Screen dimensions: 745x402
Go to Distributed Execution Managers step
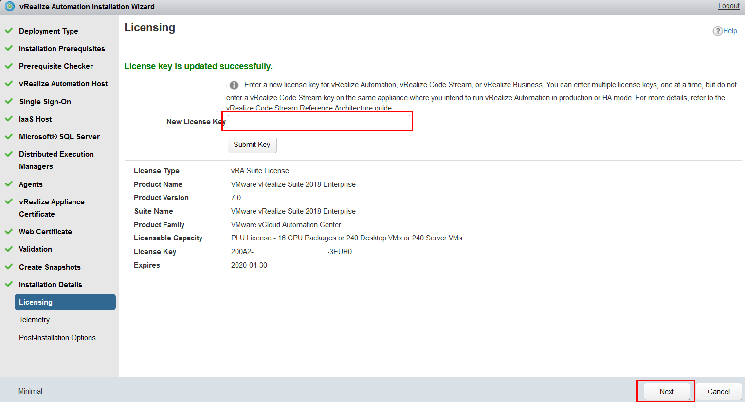coord(56,160)
